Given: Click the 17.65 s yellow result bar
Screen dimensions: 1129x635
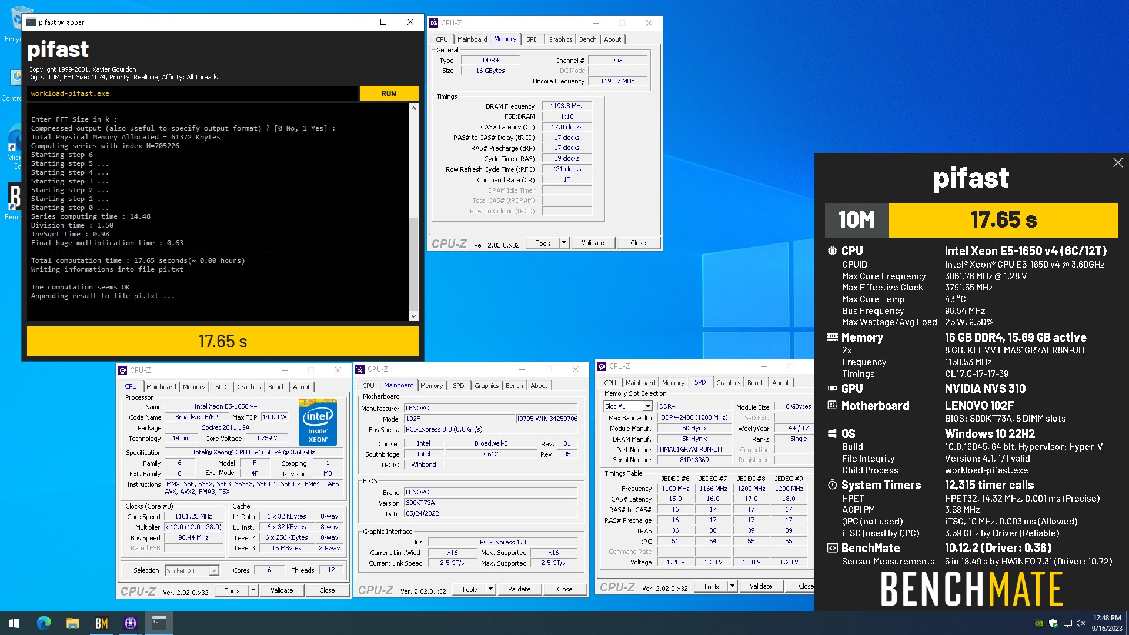Looking at the screenshot, I should (x=223, y=341).
